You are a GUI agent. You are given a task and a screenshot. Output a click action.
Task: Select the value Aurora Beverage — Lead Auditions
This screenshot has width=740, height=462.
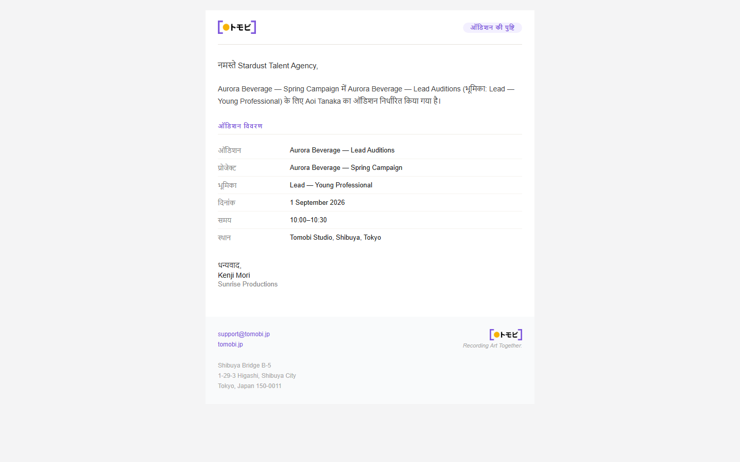pyautogui.click(x=342, y=150)
